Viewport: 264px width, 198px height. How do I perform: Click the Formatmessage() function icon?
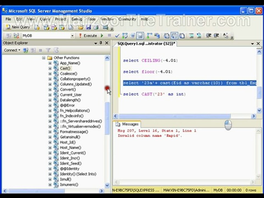pyautogui.click(x=56, y=132)
